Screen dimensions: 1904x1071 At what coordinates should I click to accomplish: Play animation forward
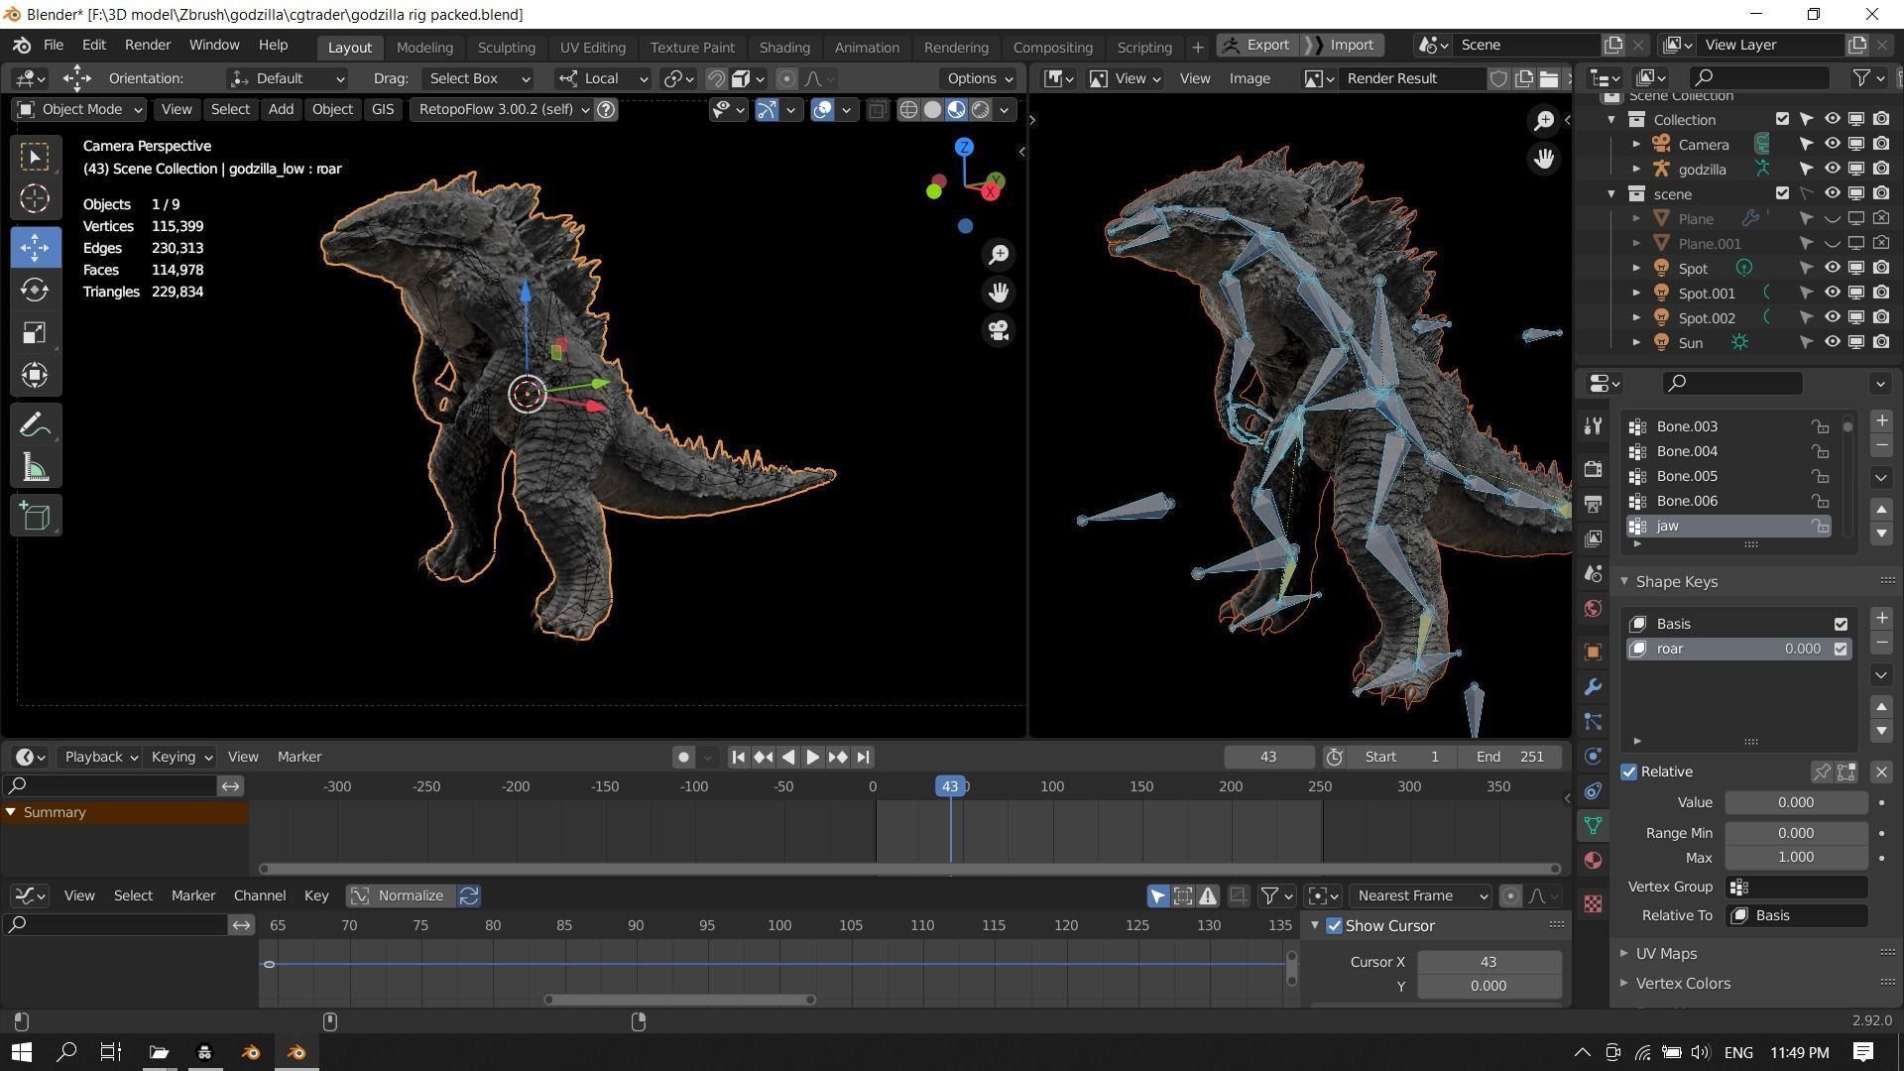[x=812, y=757]
